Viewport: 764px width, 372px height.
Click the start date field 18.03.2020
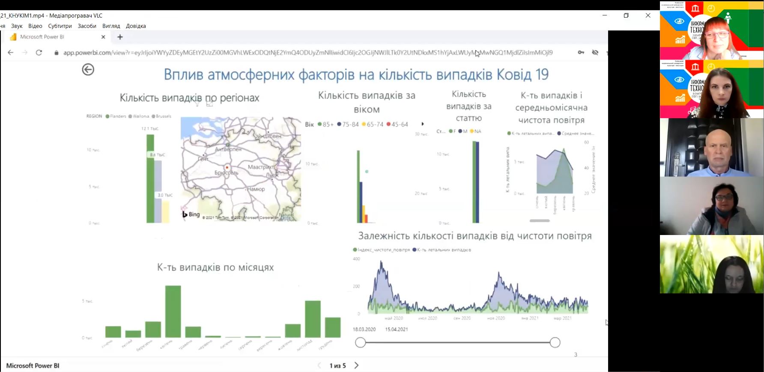coord(364,329)
